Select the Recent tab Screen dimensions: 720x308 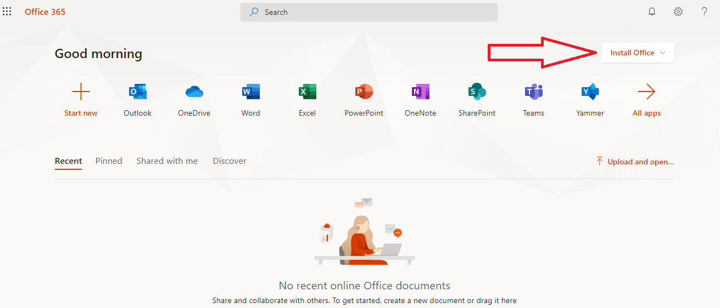pos(69,161)
